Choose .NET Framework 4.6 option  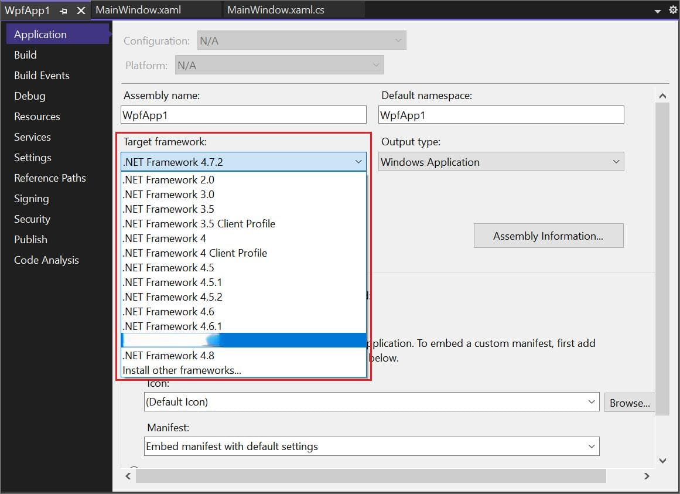[x=243, y=312]
